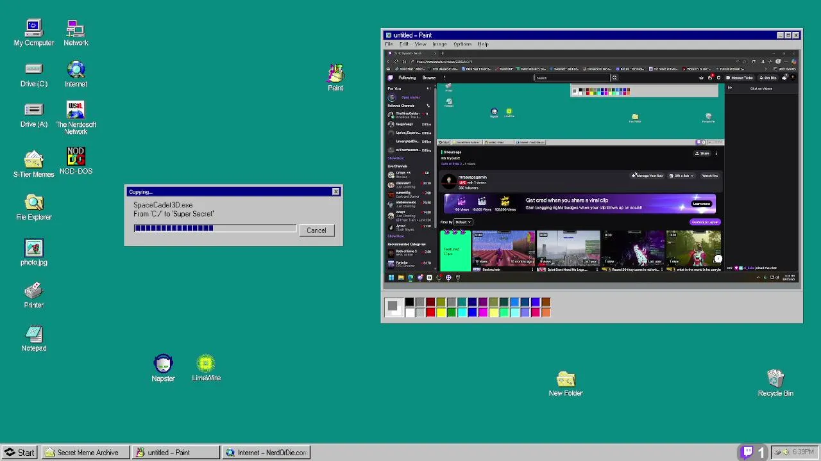
Task: Click the Paint canvas showing the Twitch screenshot
Action: coord(592,166)
